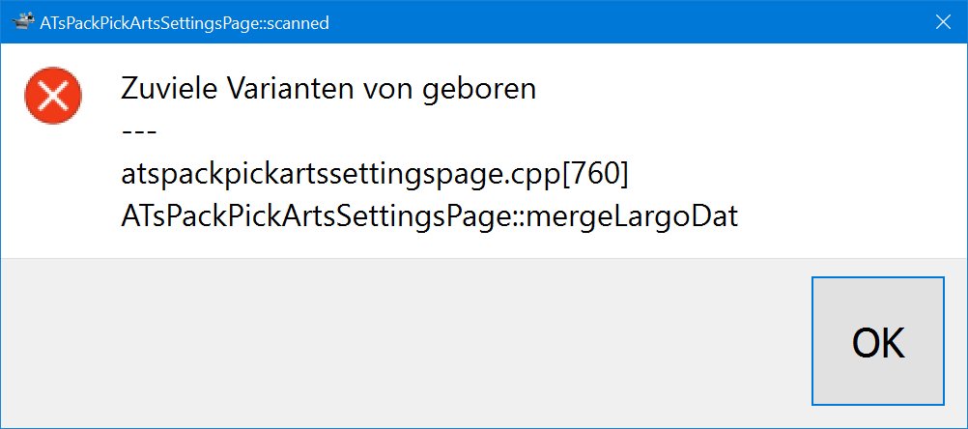Click the "---" separator line
Image resolution: width=968 pixels, height=429 pixels.
coord(139,131)
